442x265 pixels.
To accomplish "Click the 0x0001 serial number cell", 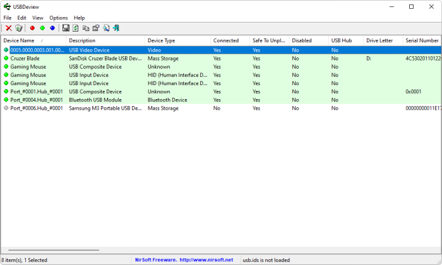I will coord(413,91).
